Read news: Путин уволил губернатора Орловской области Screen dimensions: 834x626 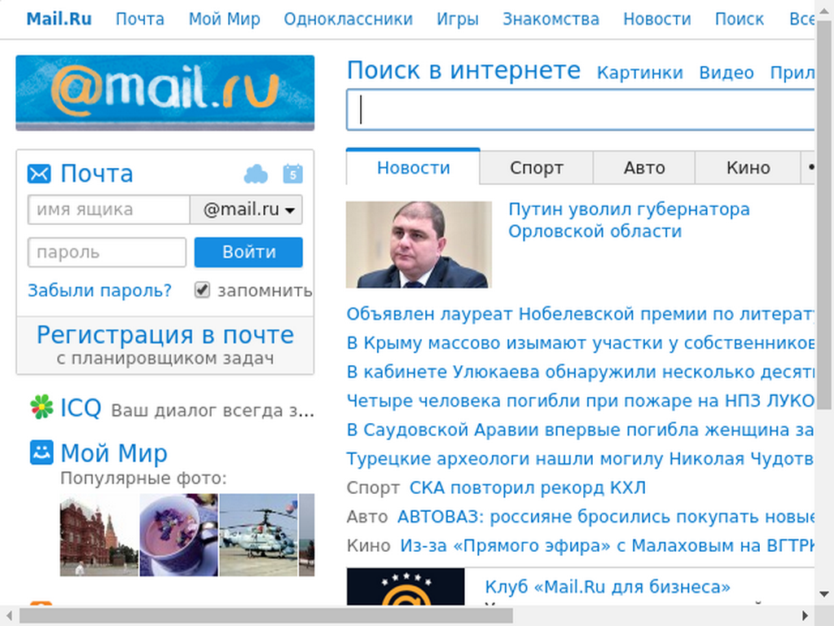point(629,220)
